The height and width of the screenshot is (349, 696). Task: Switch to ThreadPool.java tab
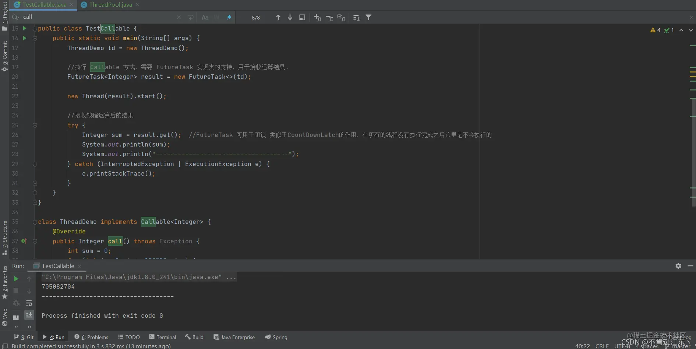tap(110, 5)
